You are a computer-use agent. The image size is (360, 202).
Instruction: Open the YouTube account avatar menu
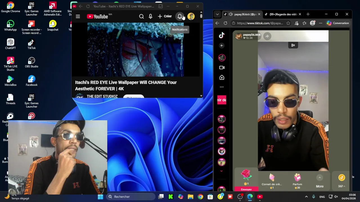tap(191, 17)
